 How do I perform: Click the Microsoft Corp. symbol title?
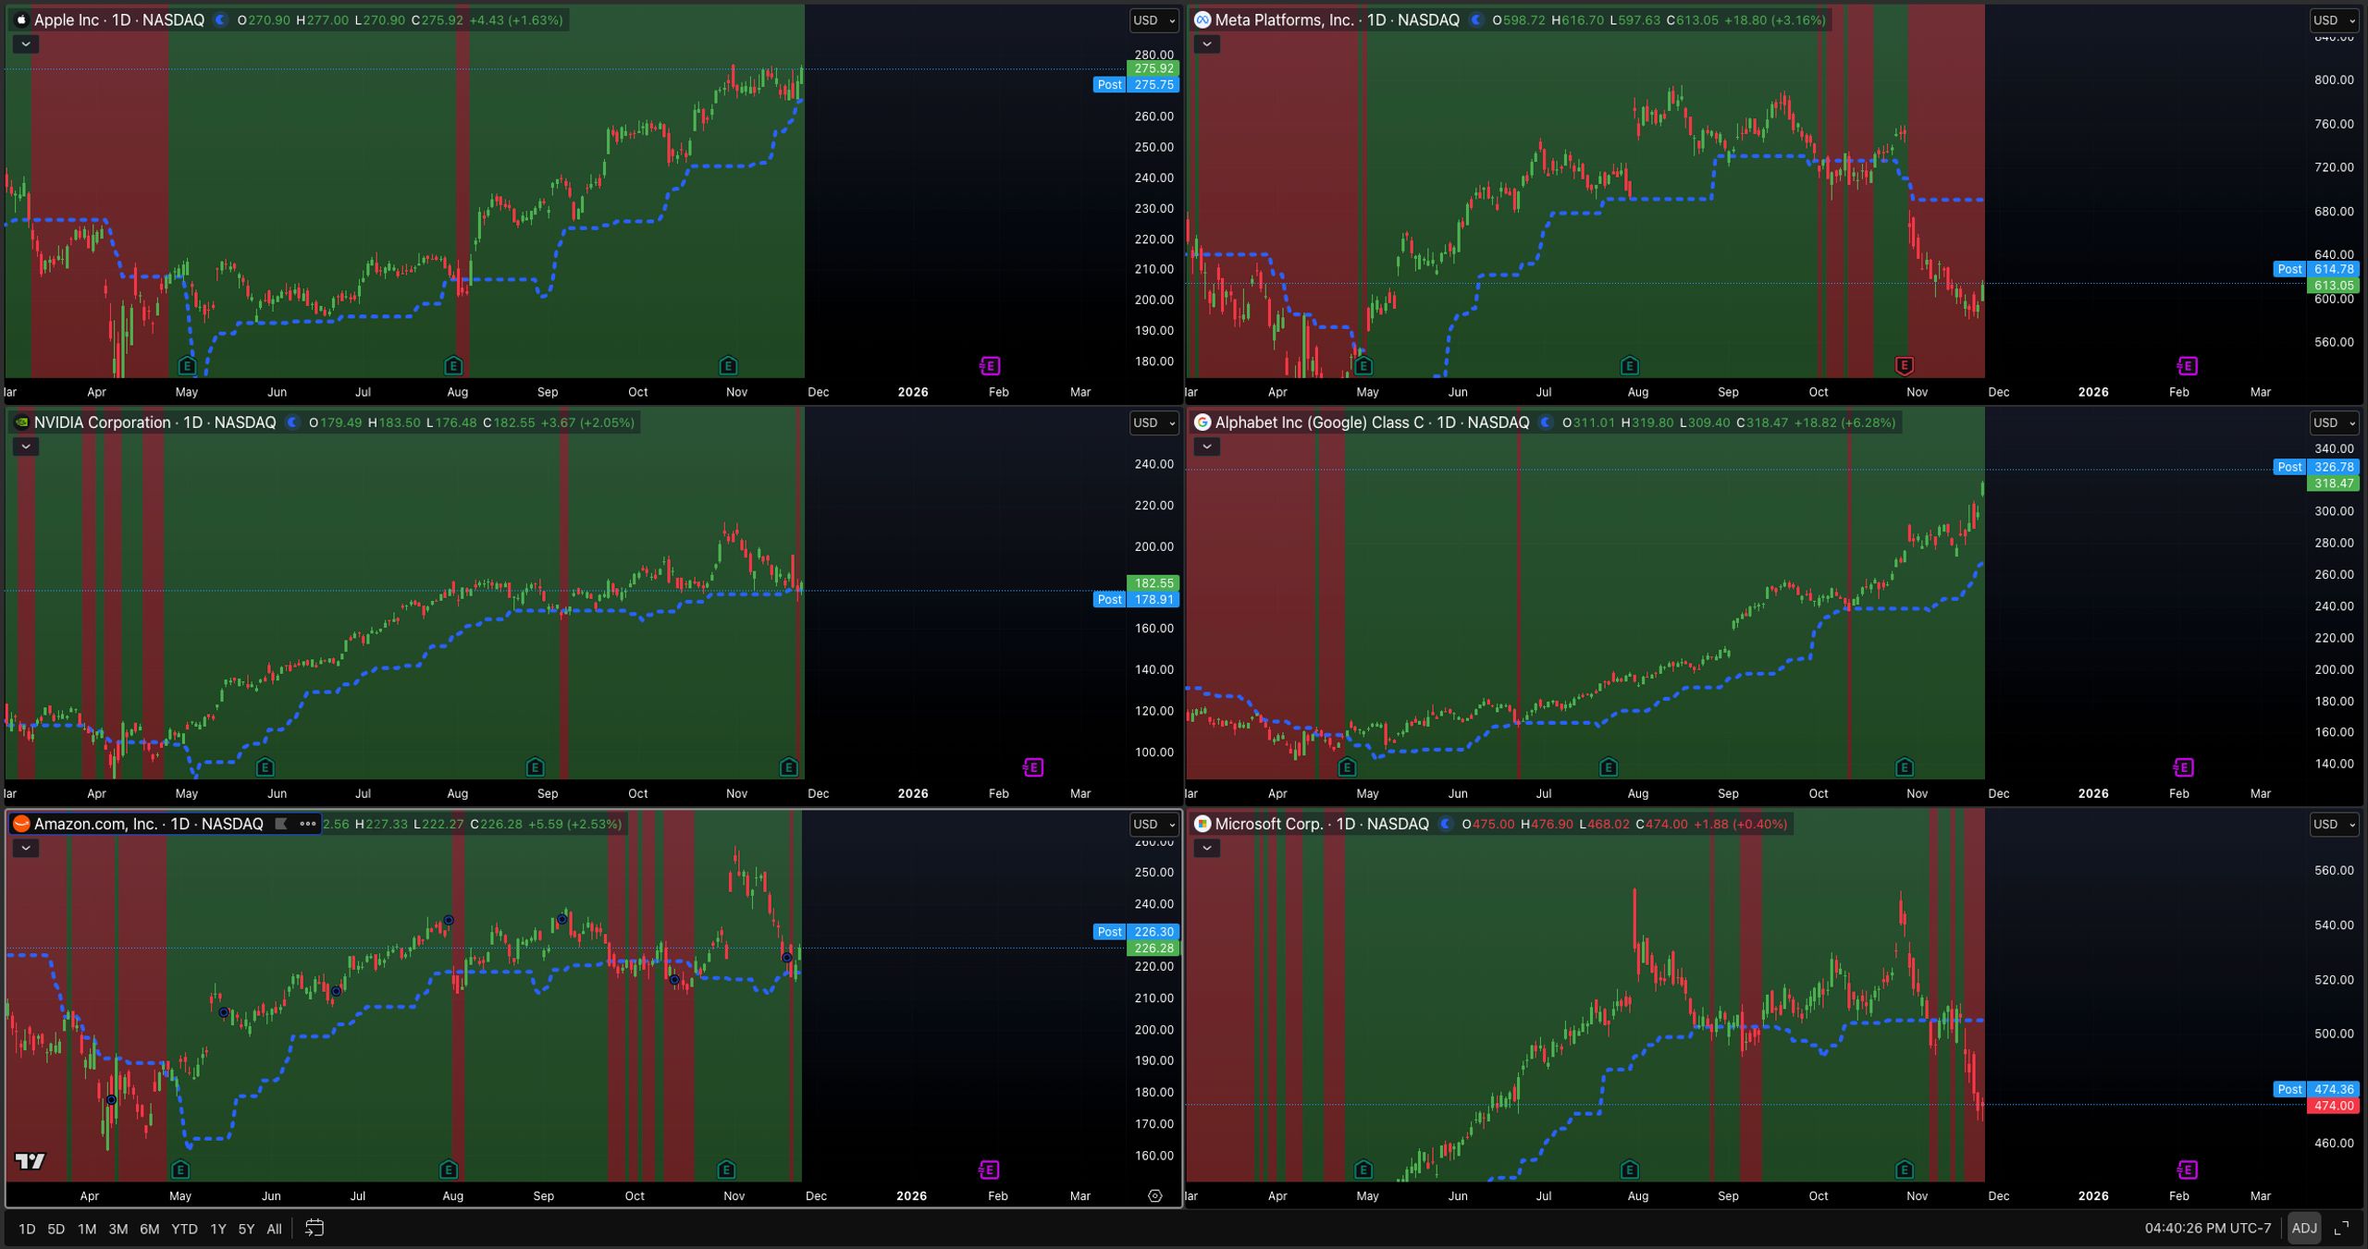(x=1269, y=824)
